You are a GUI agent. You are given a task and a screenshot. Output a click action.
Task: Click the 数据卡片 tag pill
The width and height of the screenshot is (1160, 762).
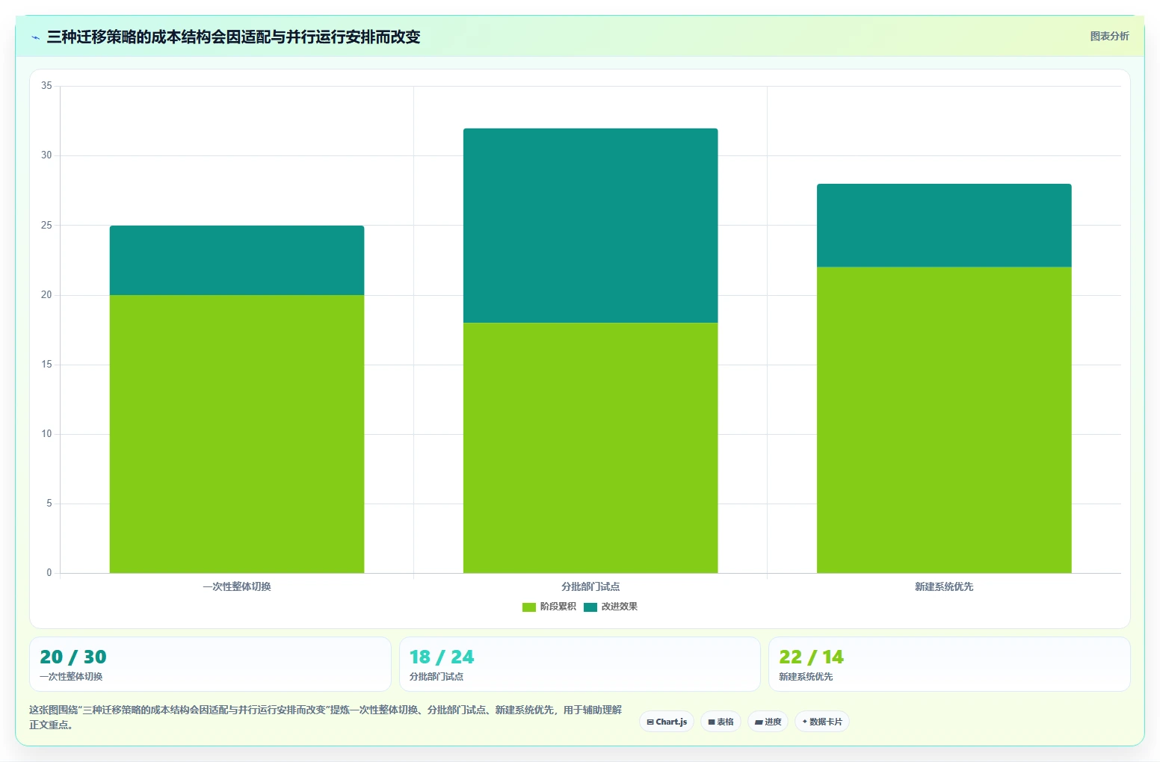(x=822, y=722)
